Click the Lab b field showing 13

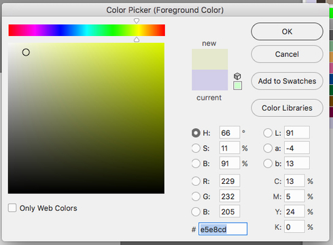tap(297, 164)
